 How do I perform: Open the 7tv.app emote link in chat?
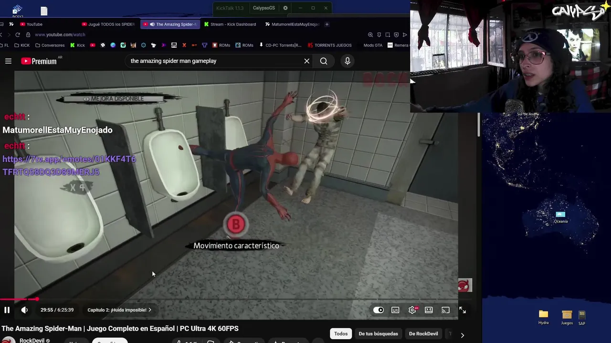click(69, 165)
